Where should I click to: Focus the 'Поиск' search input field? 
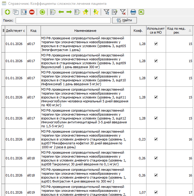(x=63, y=20)
